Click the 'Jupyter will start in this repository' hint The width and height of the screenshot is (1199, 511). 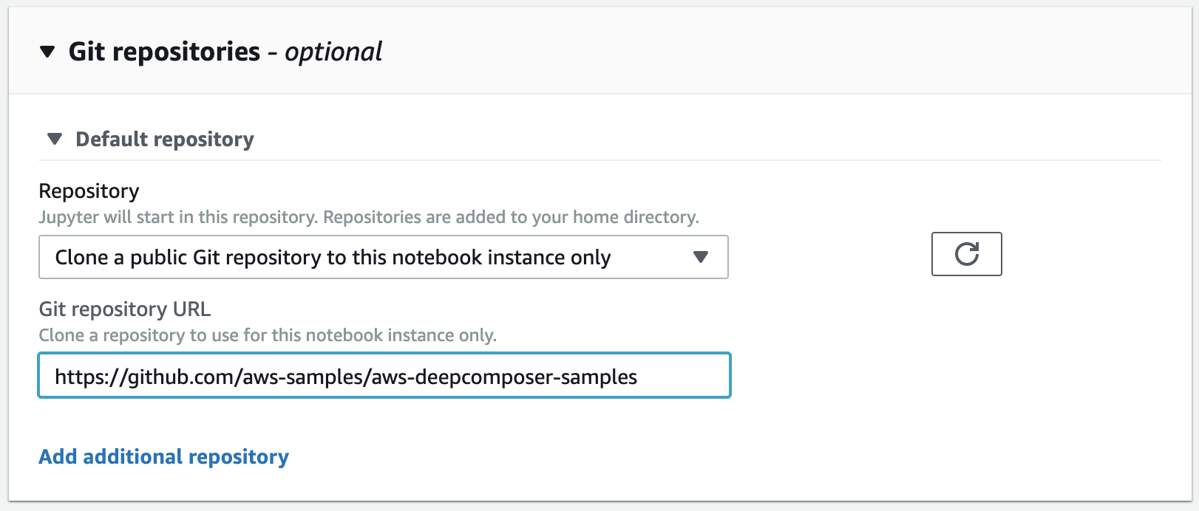tap(180, 217)
